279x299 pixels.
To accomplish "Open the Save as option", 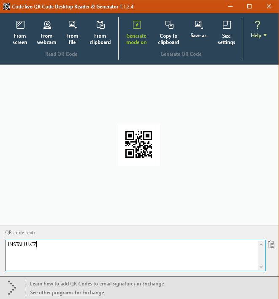I will coord(198,30).
